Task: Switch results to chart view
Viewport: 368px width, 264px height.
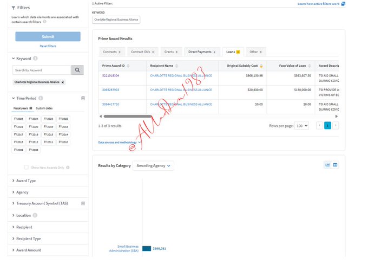Action: (327, 165)
